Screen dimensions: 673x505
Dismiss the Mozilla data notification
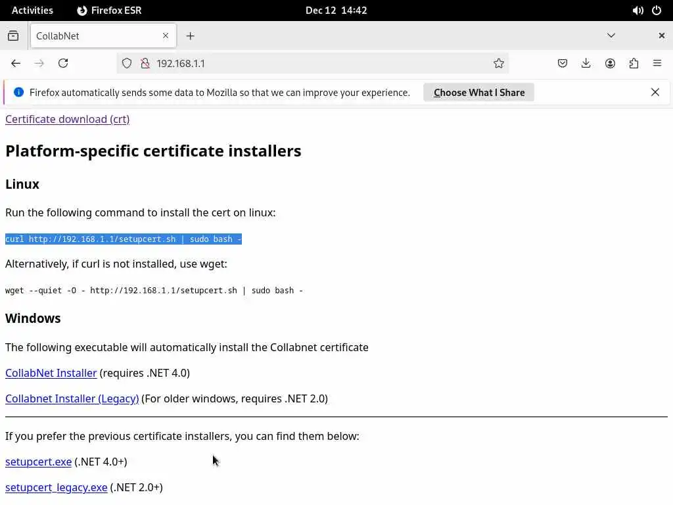655,92
